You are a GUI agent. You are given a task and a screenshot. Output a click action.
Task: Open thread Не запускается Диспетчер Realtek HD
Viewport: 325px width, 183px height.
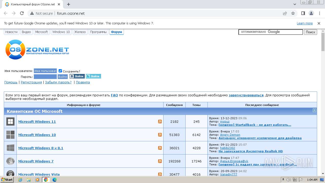251,151
